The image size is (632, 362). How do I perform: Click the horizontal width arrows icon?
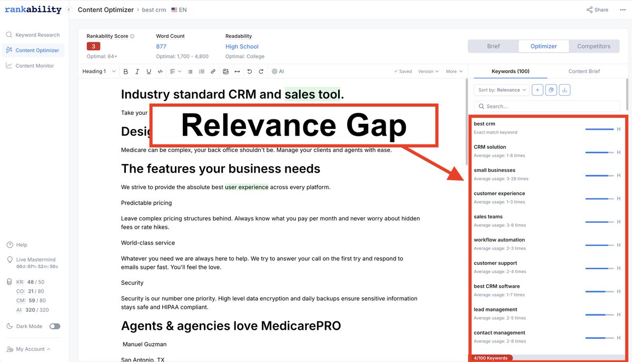(238, 72)
